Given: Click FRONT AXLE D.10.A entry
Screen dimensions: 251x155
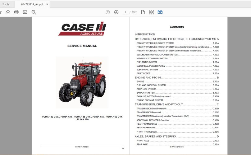Looking at the screenshot, I should pyautogui.click(x=177, y=141).
